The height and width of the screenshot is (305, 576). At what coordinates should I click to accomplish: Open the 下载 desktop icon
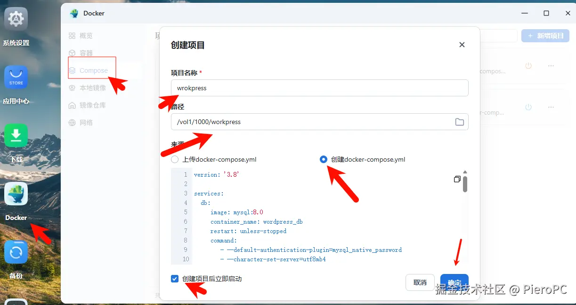16,136
